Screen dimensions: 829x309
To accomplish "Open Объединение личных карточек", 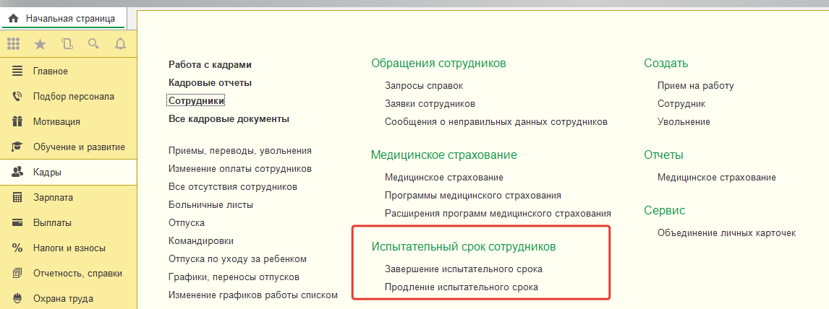I will coord(726,233).
